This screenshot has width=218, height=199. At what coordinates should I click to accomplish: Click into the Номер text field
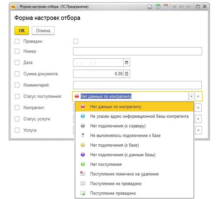click(x=137, y=51)
